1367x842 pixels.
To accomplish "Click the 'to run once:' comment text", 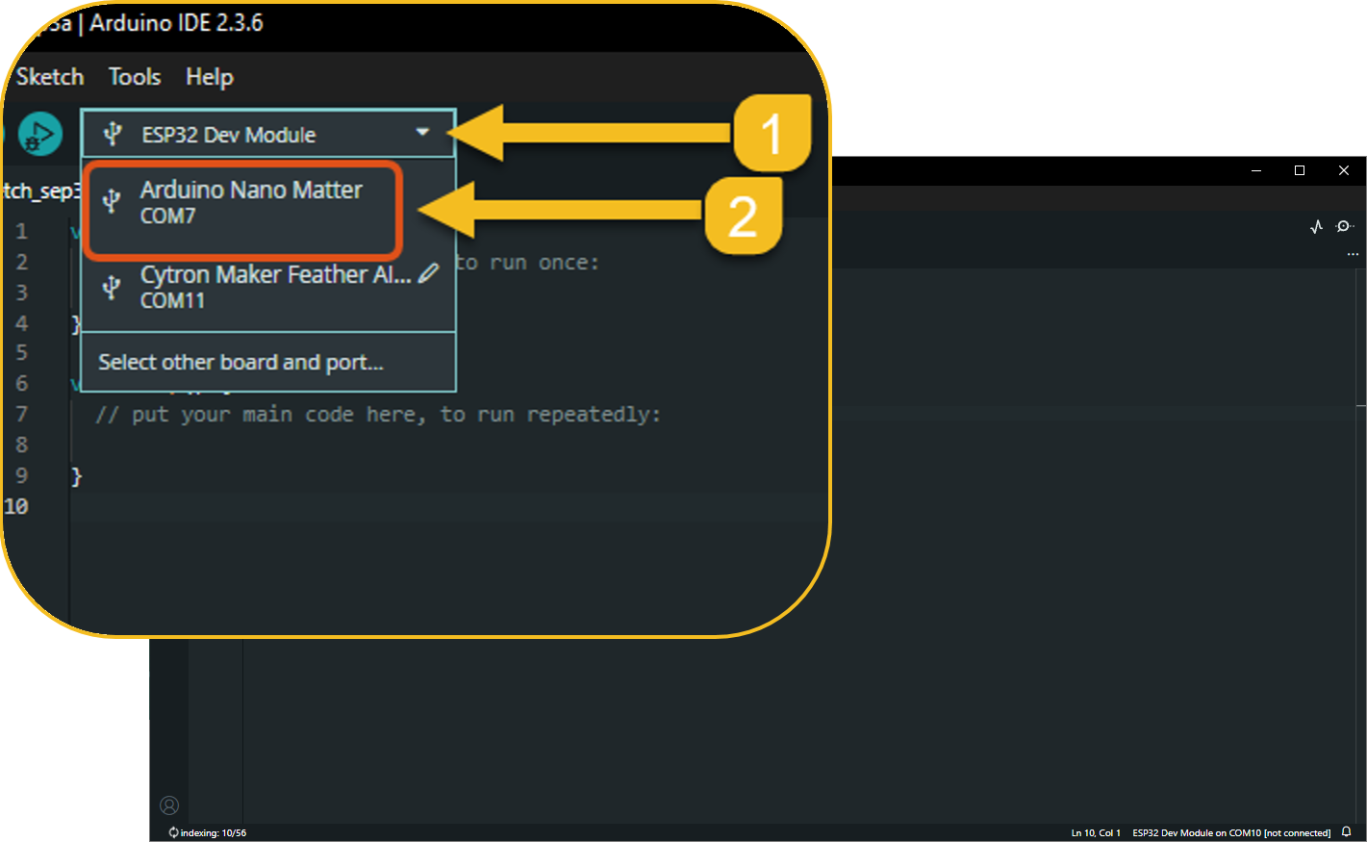I will [x=527, y=263].
